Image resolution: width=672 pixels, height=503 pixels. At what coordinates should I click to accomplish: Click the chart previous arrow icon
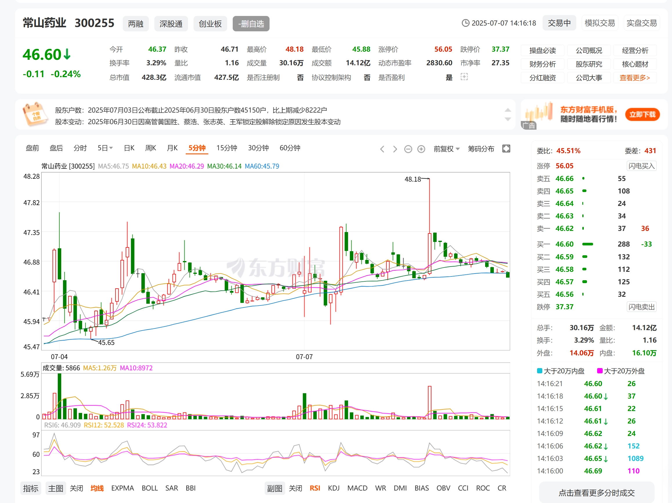tap(382, 149)
